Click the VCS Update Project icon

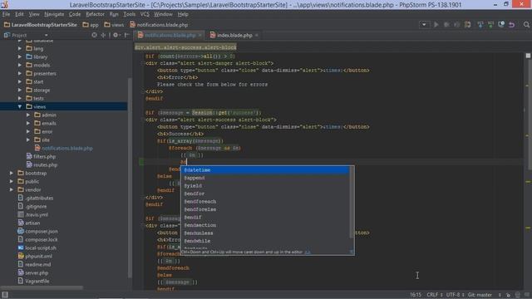480,24
